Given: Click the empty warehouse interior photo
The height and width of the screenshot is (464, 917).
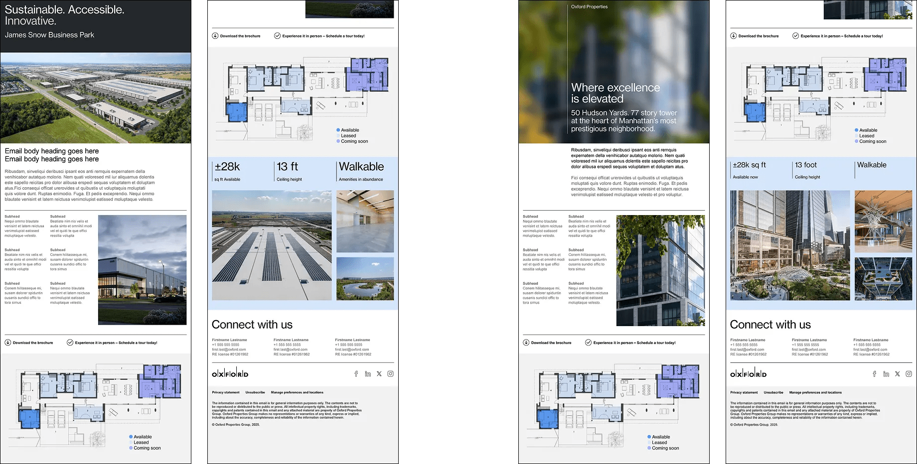Looking at the screenshot, I should click(365, 221).
